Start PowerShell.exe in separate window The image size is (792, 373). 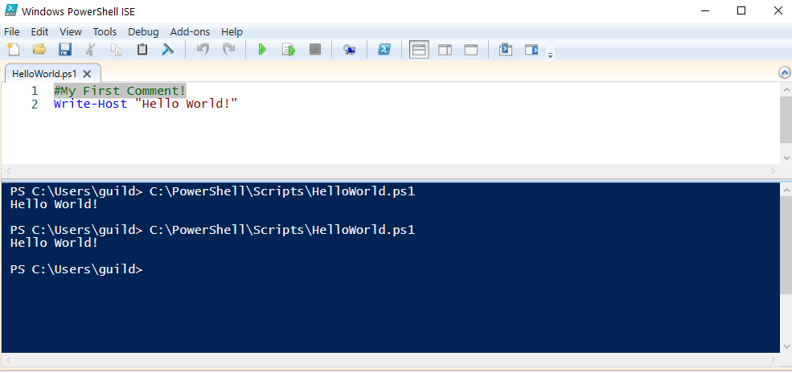(384, 50)
